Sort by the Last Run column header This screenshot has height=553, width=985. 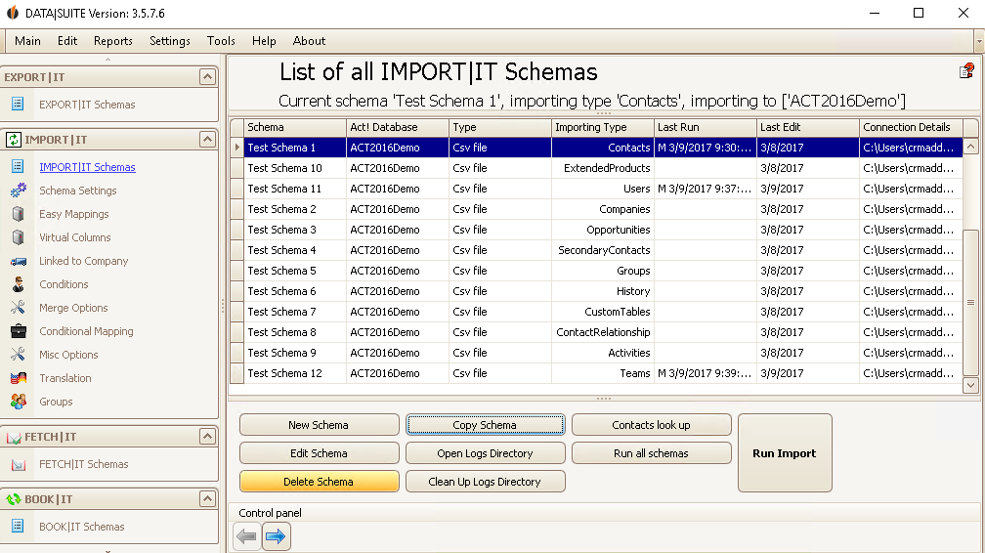[705, 127]
